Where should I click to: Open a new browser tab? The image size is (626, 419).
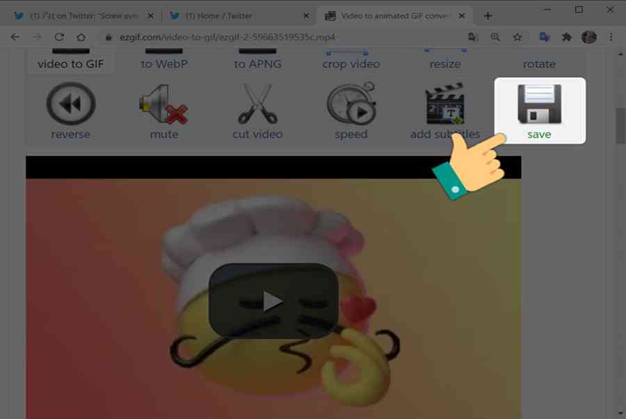(488, 16)
